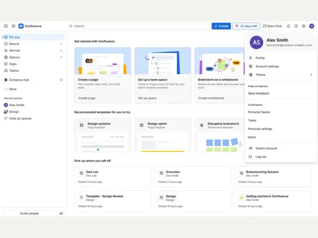Click the Company hub bookmark icon
The image size is (318, 238).
[6, 80]
